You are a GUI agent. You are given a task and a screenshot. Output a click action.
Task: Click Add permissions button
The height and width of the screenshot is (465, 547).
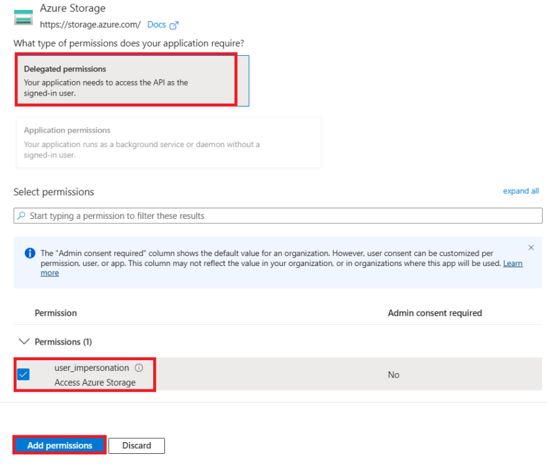coord(60,445)
